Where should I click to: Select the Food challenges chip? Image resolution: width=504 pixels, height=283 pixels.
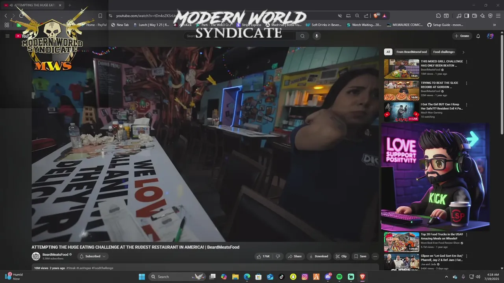[444, 52]
